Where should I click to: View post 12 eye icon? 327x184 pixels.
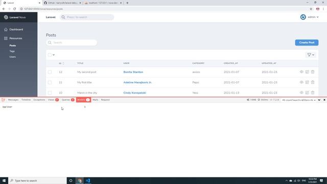[x=301, y=72]
